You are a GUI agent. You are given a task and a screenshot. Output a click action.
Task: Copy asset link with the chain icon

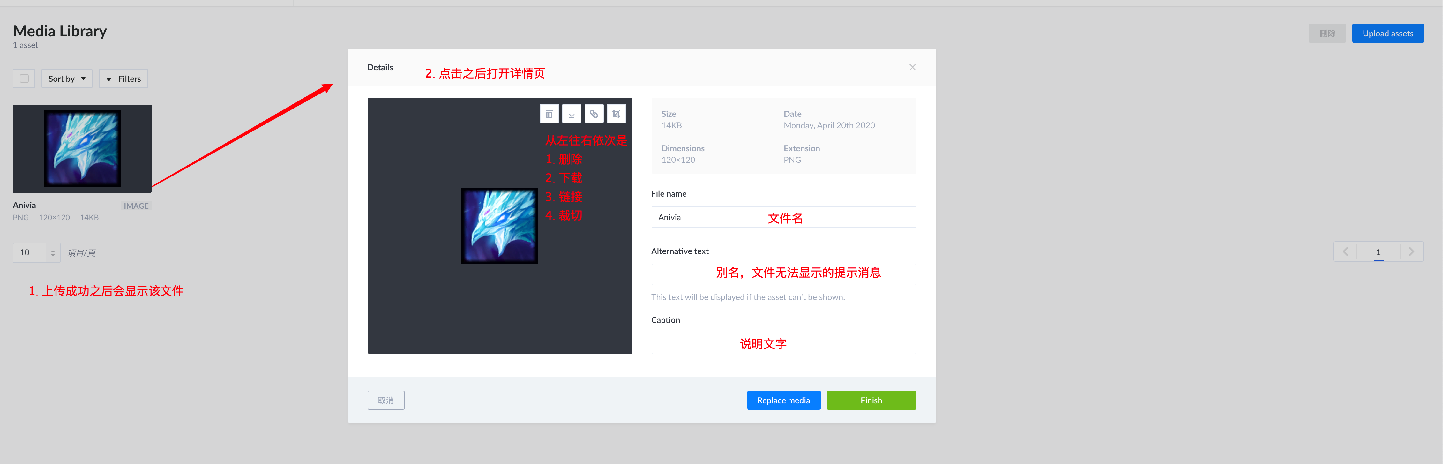tap(594, 114)
